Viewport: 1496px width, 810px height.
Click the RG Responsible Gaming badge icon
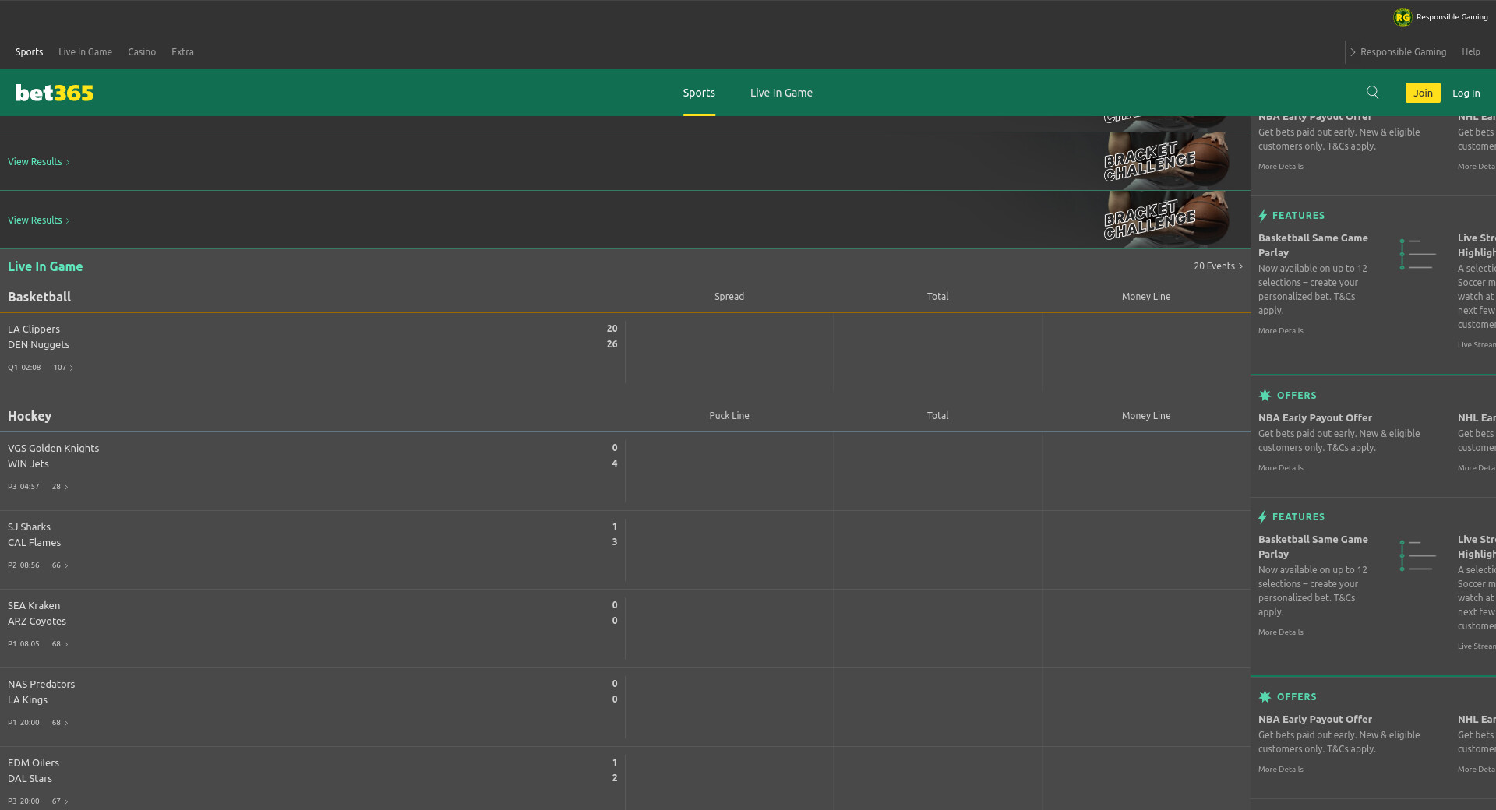1402,17
